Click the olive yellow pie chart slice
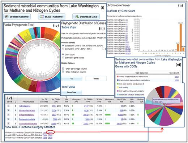Viewport: 188px width, 143px height. [174, 115]
